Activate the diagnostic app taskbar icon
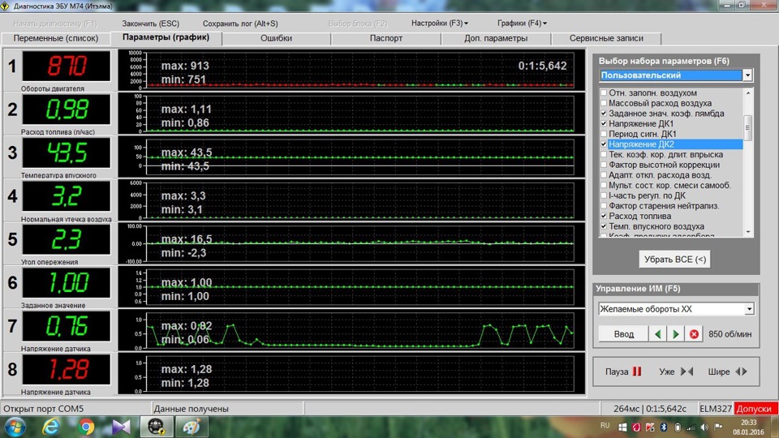779x438 pixels. (x=156, y=427)
